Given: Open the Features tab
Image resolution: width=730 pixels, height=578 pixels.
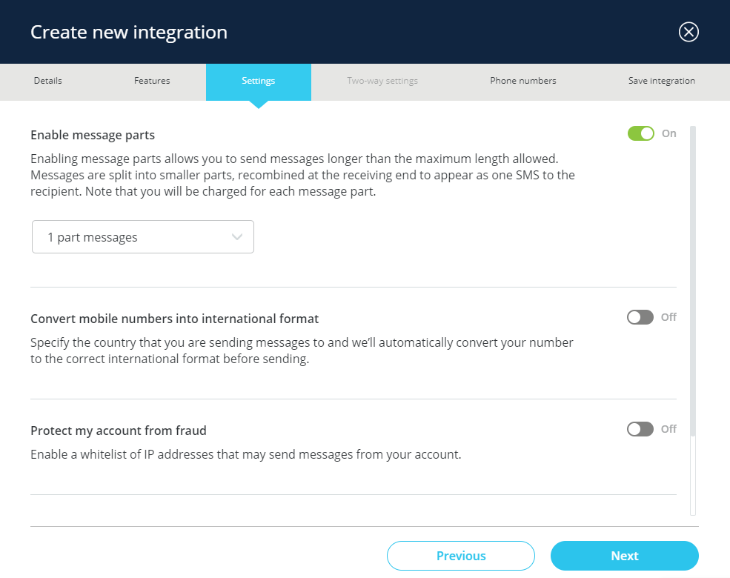Looking at the screenshot, I should 152,81.
